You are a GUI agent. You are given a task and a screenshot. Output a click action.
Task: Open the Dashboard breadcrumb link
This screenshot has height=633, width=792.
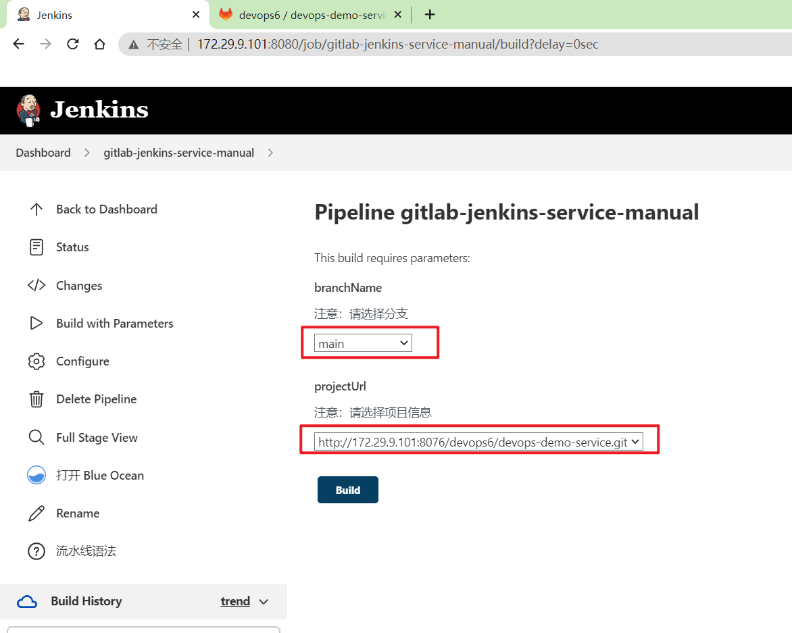43,153
